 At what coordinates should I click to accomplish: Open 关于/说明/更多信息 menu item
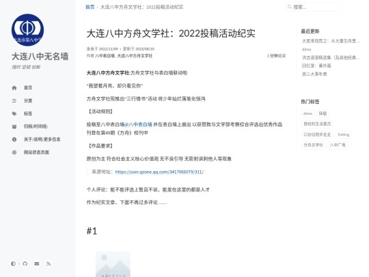click(x=42, y=140)
